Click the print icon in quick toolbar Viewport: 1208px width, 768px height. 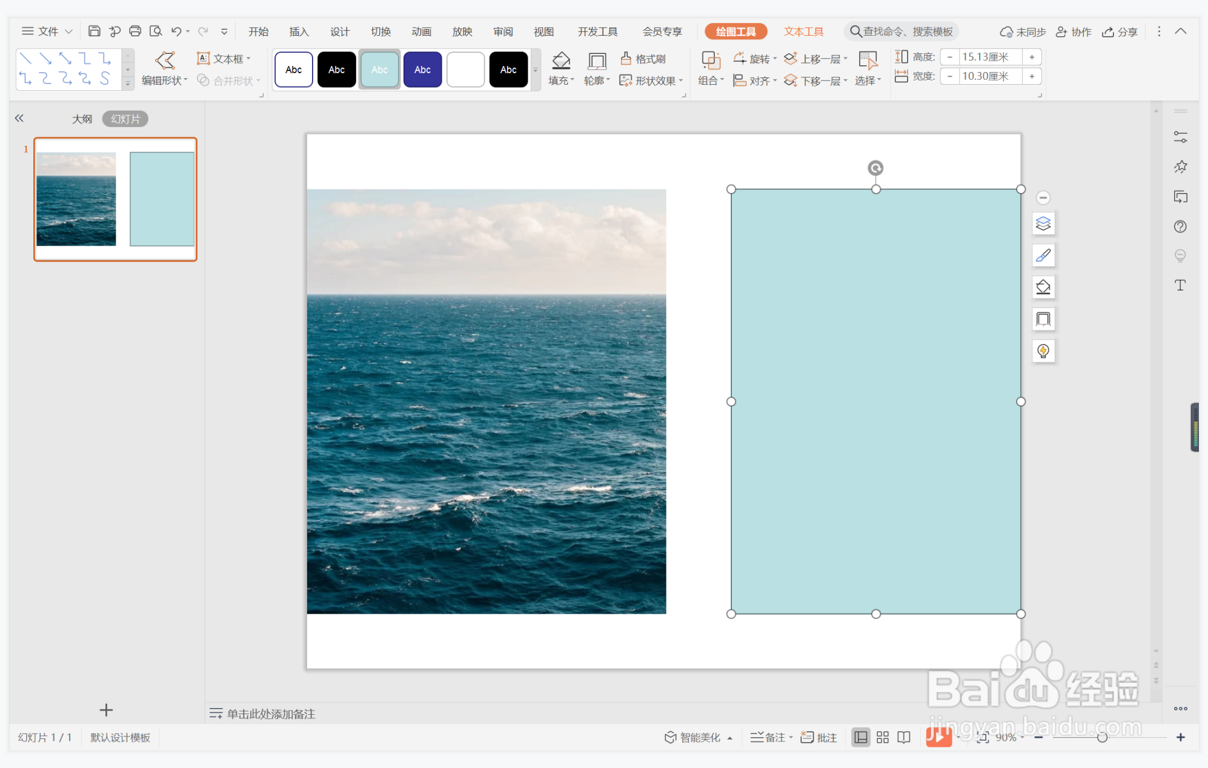tap(135, 31)
